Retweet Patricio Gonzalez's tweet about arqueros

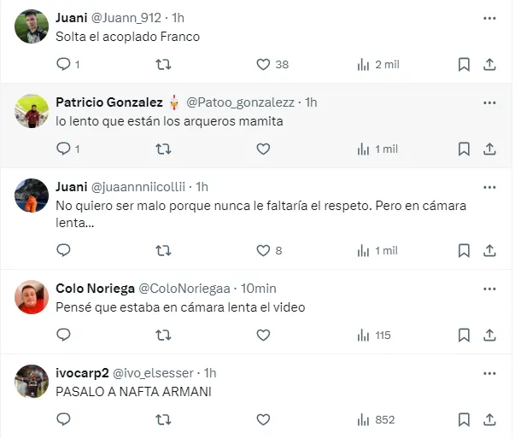coord(163,149)
